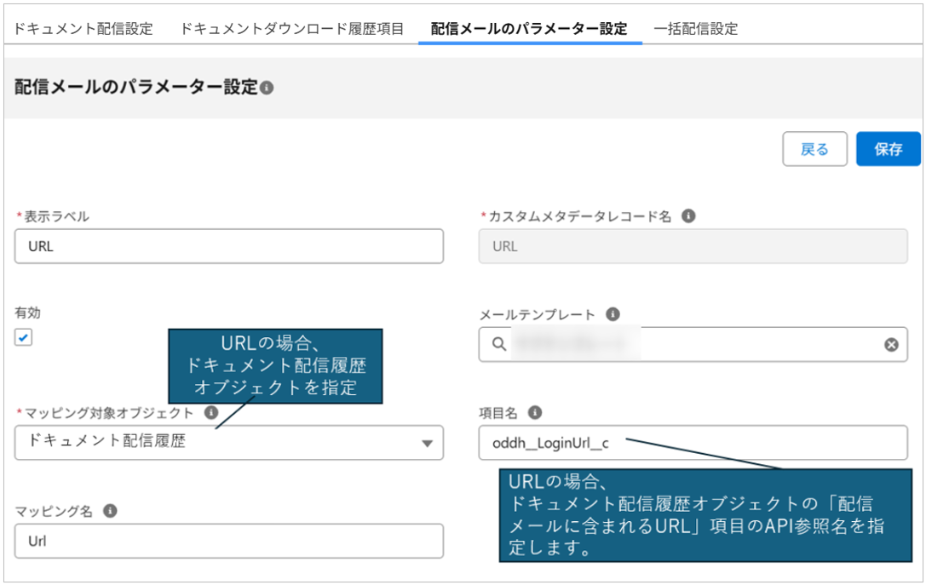Focus the 項目名 field containing oddh__LoginUrl__c
Screen dimensions: 926x585
coord(692,443)
